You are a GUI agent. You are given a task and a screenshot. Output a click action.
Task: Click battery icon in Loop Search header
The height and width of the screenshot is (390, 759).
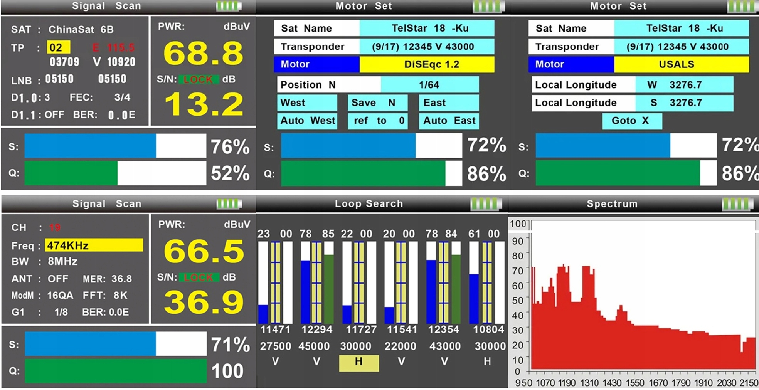coord(486,203)
